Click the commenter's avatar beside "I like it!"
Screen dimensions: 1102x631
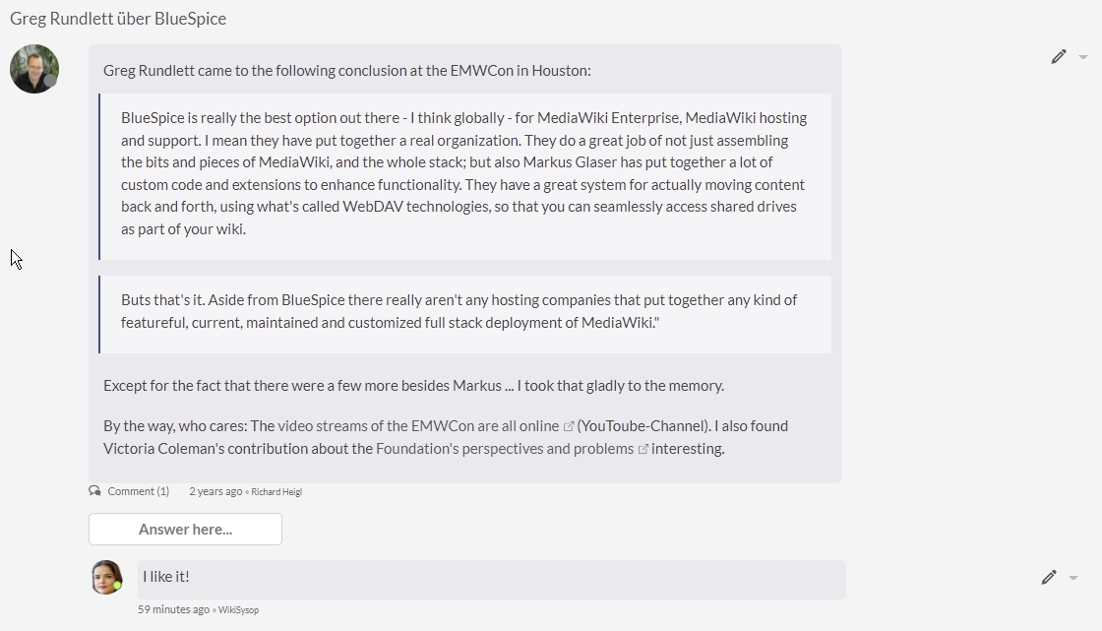click(107, 577)
